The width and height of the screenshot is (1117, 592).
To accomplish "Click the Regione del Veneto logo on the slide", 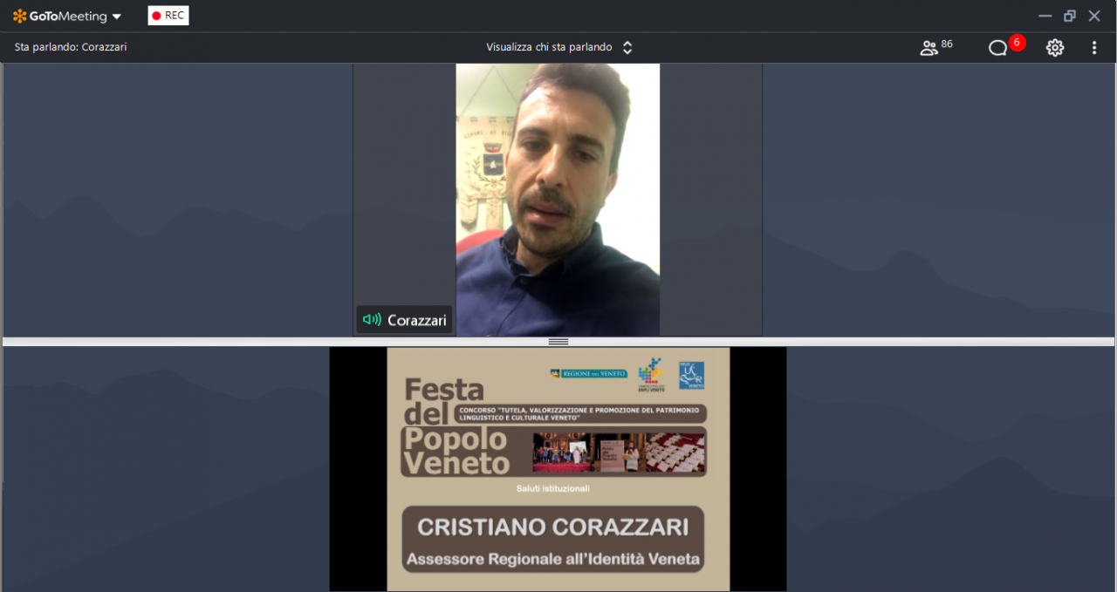I will pyautogui.click(x=588, y=373).
